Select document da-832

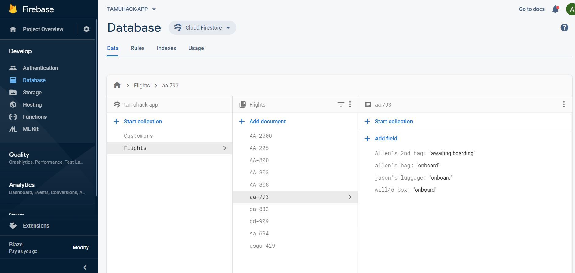pos(295,209)
